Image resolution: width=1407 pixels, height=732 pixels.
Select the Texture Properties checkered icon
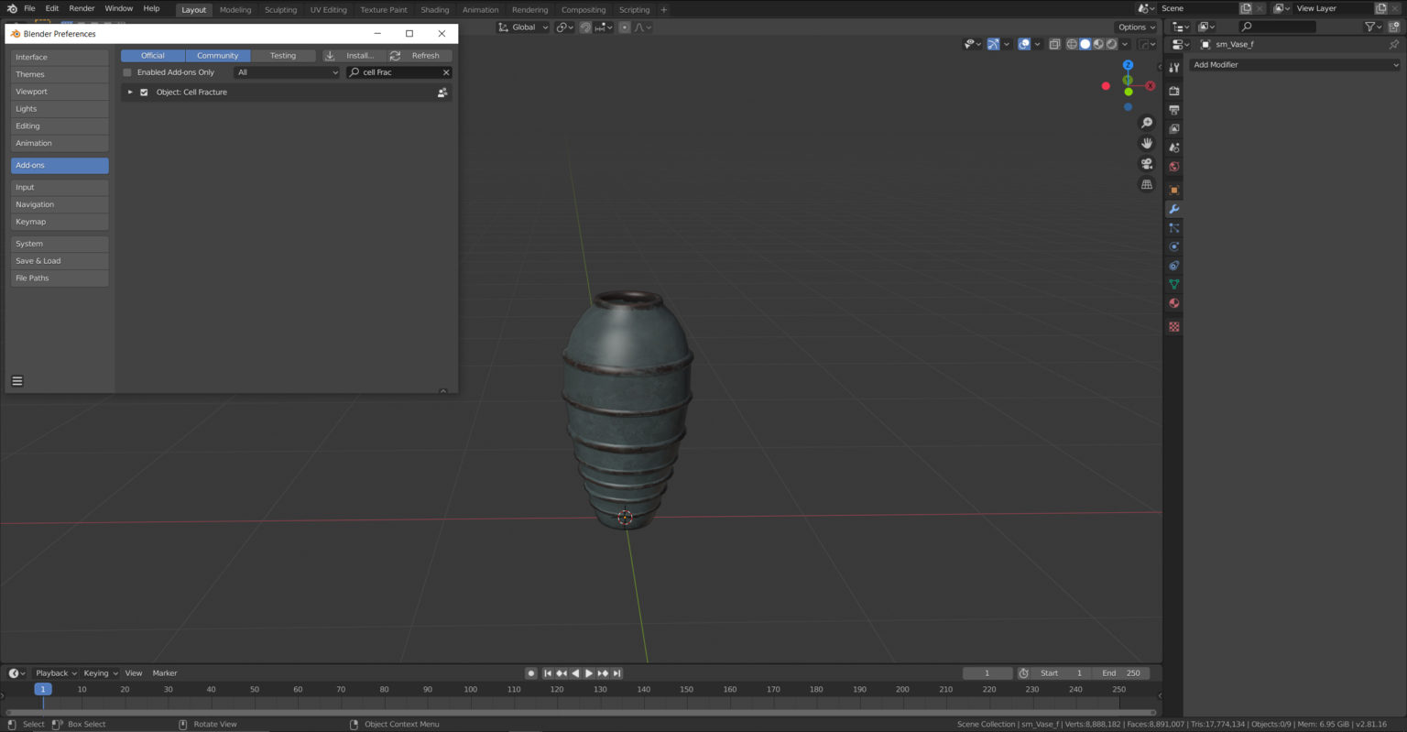pos(1173,325)
